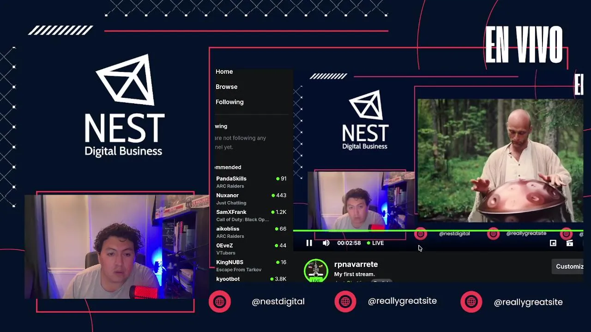The width and height of the screenshot is (591, 332).
Task: Open kyootbot recommended channel
Action: click(x=251, y=279)
